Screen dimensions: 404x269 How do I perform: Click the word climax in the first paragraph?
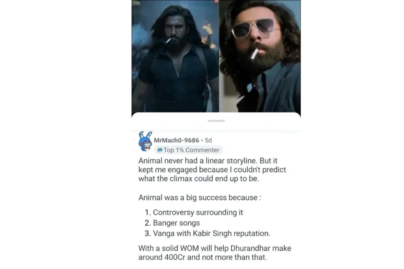coord(181,178)
